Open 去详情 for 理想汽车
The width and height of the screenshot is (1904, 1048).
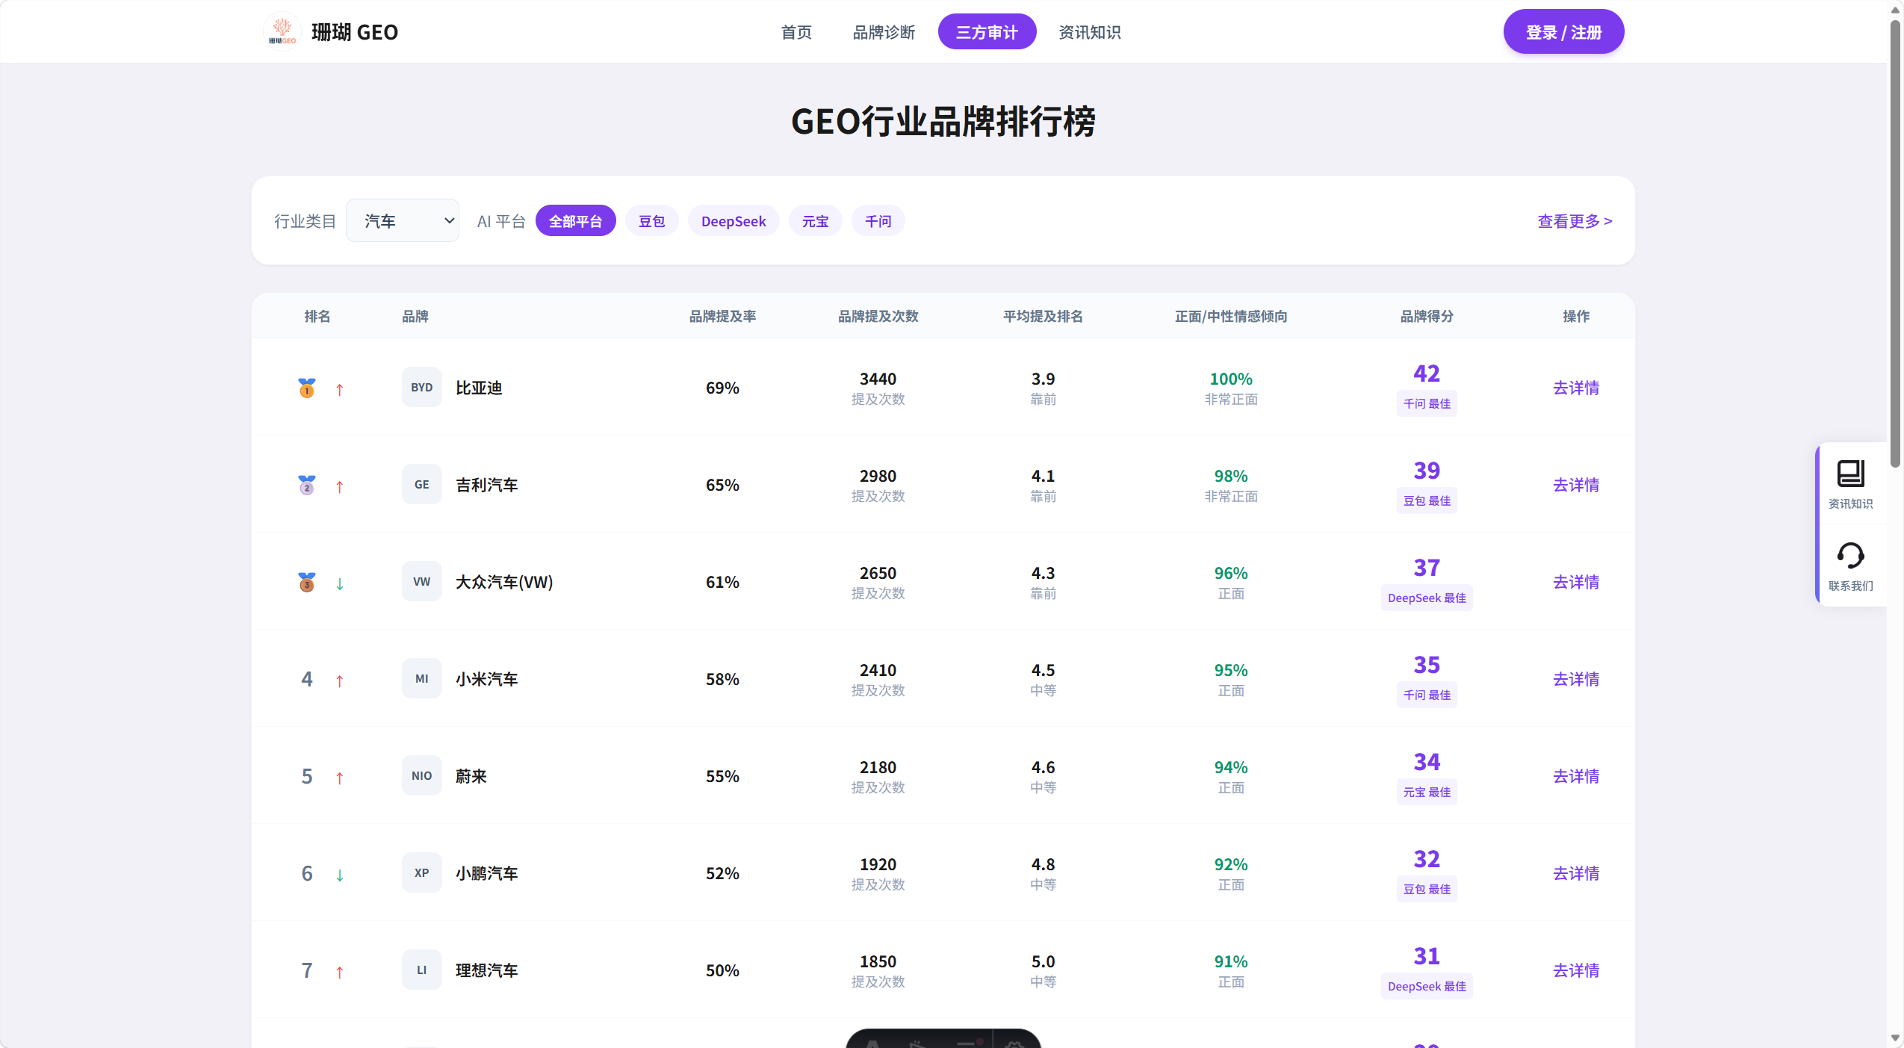[1576, 970]
